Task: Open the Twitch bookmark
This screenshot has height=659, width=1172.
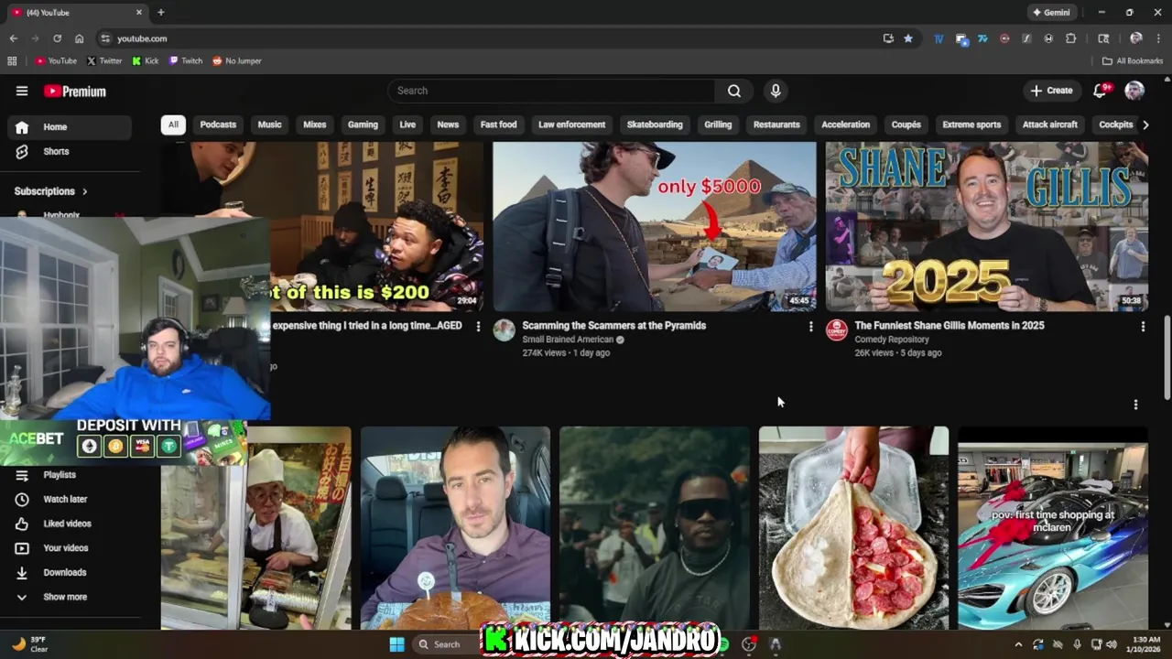Action: pos(186,61)
